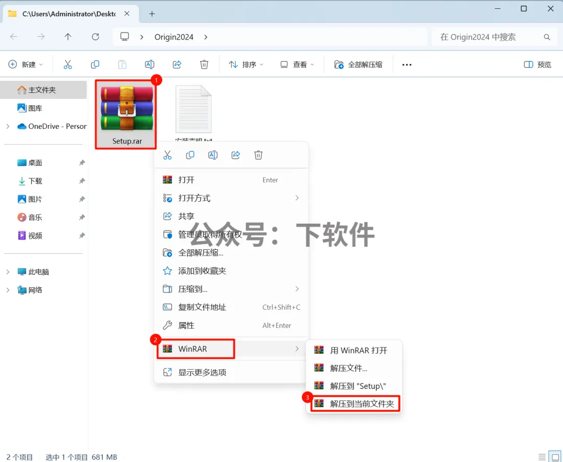Open Music (音乐) in sidebar
Screen dimensions: 563x462
43,217
